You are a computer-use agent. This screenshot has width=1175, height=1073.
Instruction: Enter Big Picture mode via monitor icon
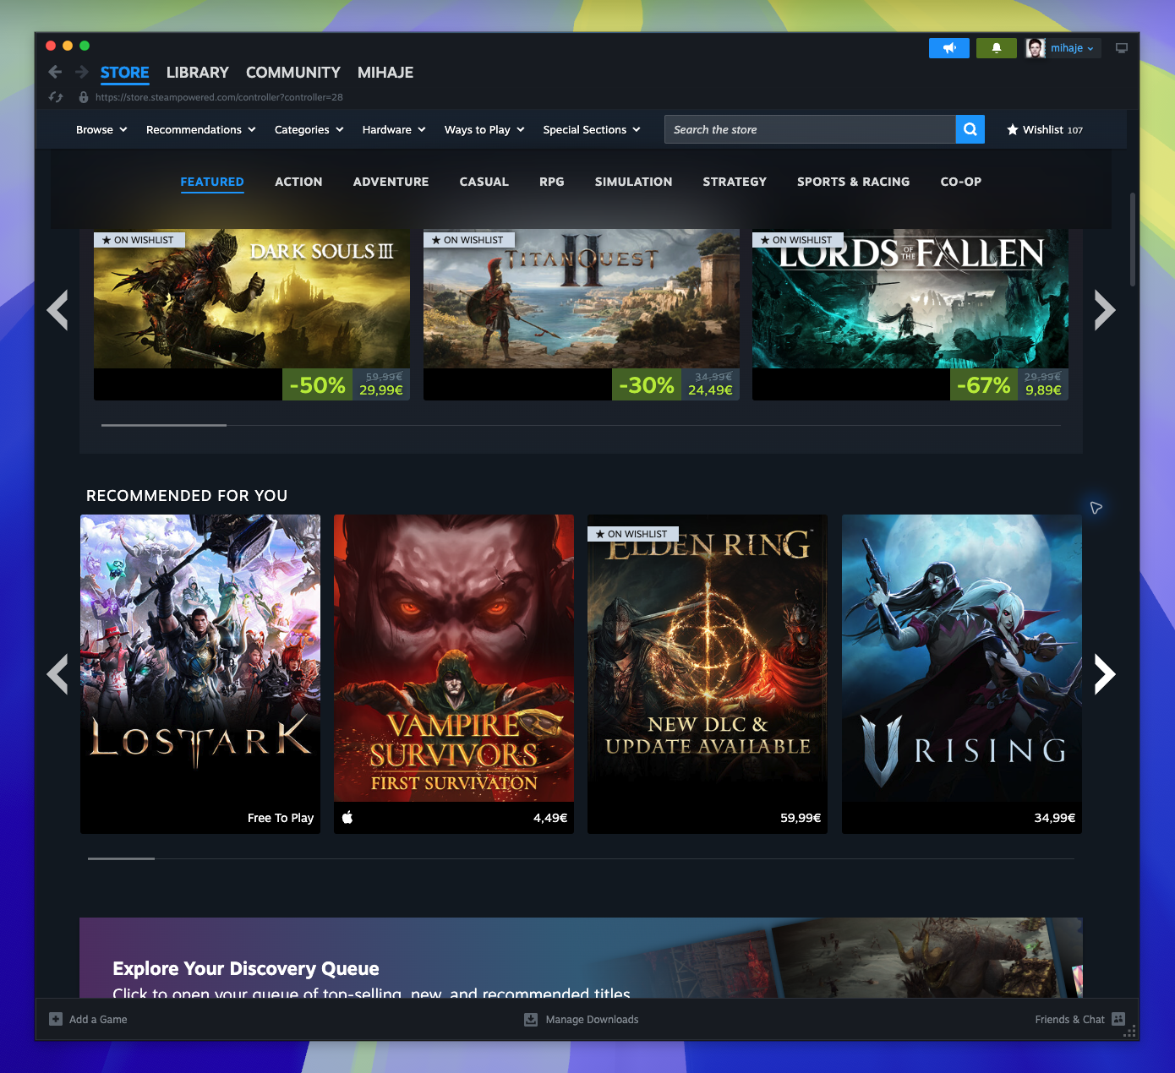point(1122,48)
